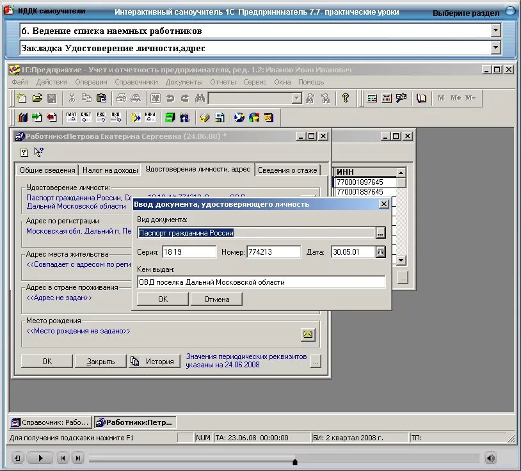Open the Документы menu
The height and width of the screenshot is (471, 521).
(184, 82)
